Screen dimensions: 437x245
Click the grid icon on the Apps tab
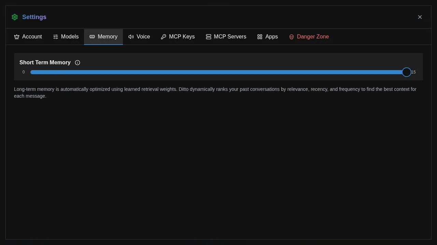[x=260, y=36]
